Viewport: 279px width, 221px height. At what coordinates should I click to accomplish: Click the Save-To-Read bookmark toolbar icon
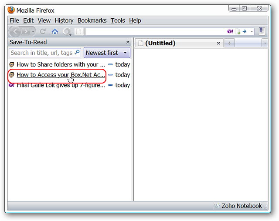coord(262,31)
